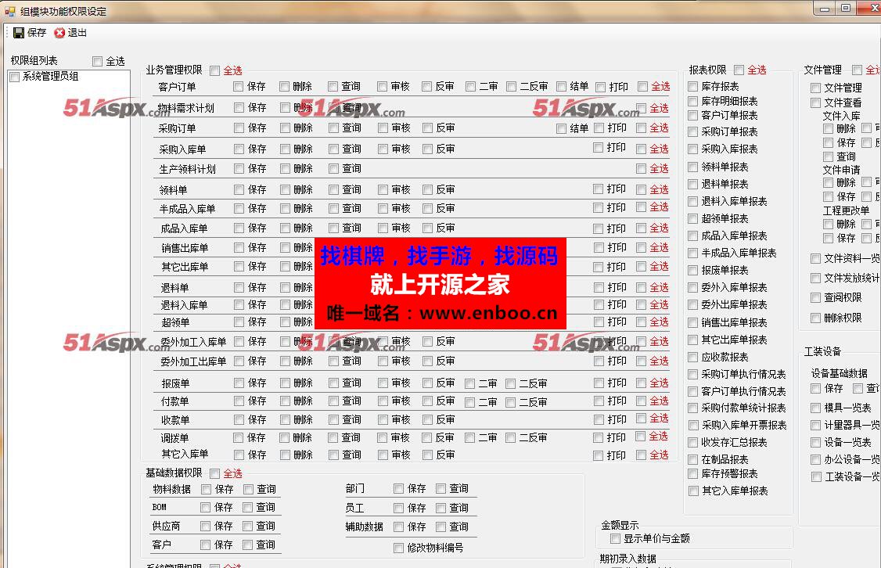The image size is (881, 568).
Task: Check 保存 in the 销售出库单 row
Action: point(239,248)
